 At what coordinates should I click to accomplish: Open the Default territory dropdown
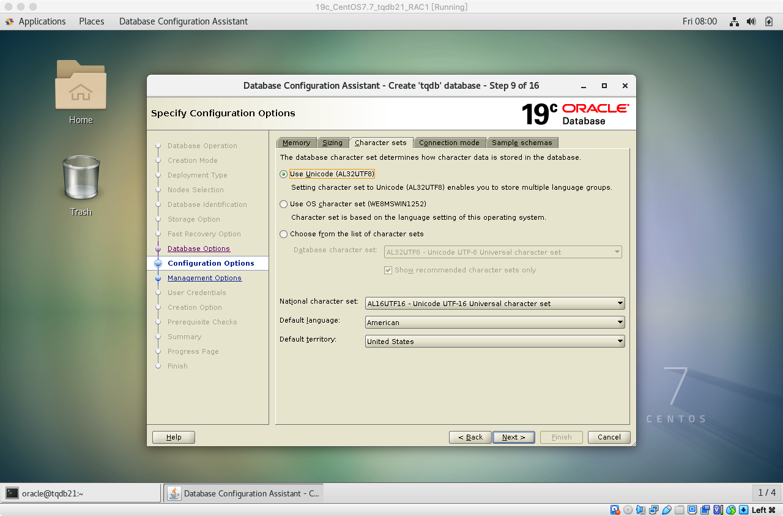point(495,342)
